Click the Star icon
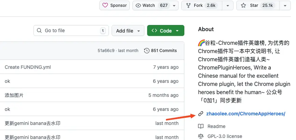This screenshot has width=296, height=140. click(x=243, y=5)
